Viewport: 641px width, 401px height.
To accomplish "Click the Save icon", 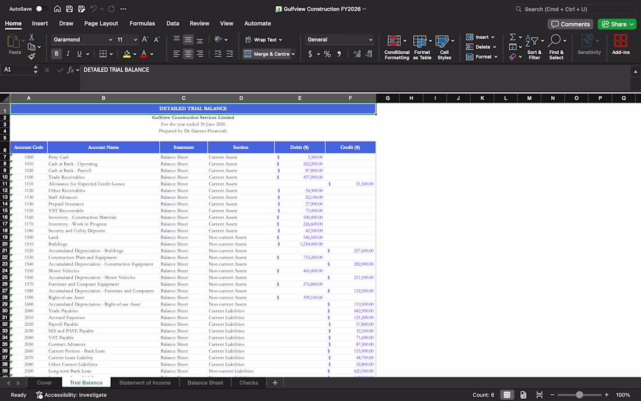I will point(69,9).
